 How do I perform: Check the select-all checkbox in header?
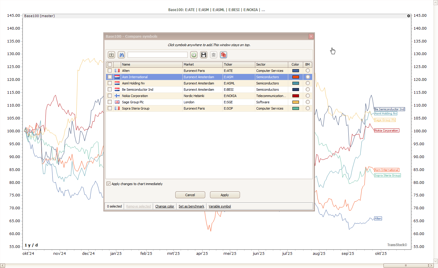click(110, 64)
